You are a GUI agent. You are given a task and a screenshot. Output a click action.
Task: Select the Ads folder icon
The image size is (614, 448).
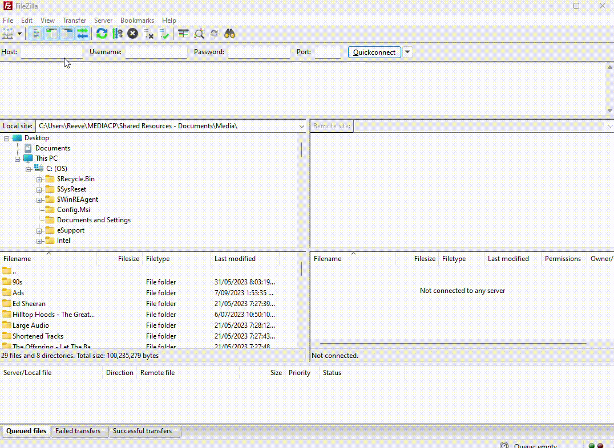point(7,292)
